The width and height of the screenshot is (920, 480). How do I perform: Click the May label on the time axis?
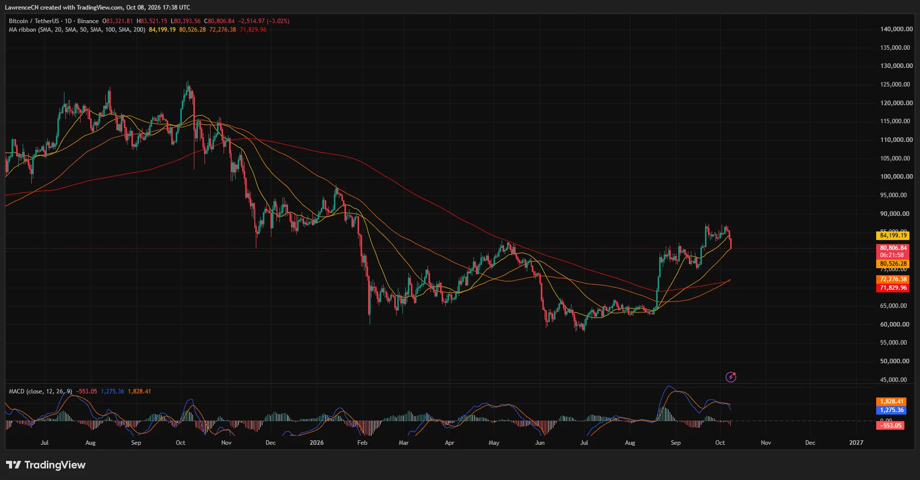[x=494, y=443]
